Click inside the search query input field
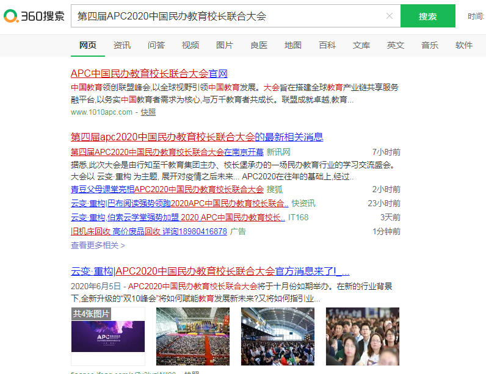Image resolution: width=486 pixels, height=374 pixels. 226,16
